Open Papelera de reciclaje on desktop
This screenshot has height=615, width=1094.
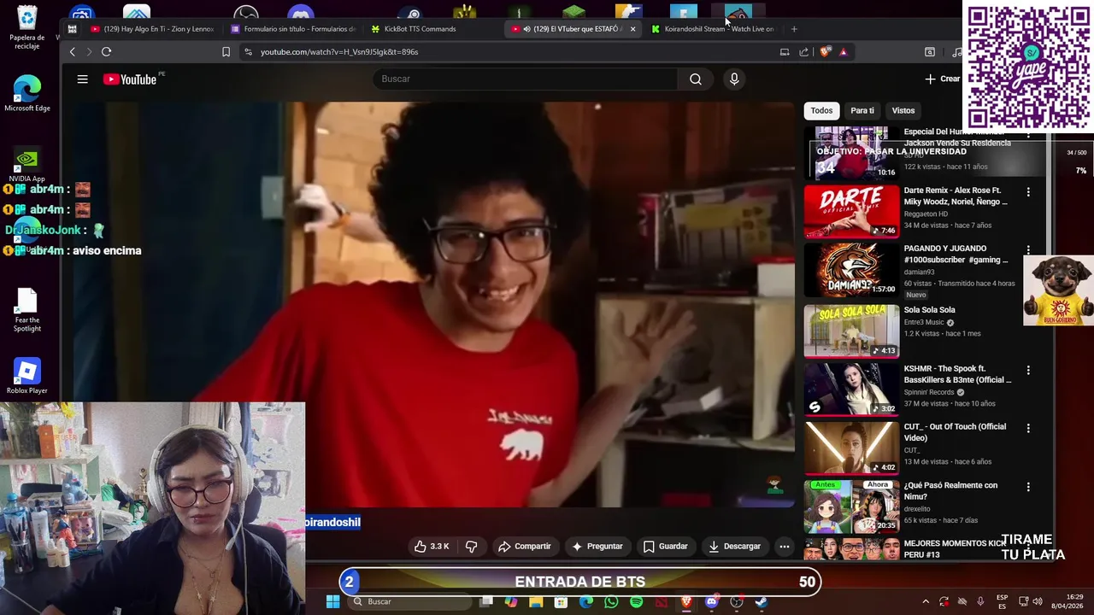[x=27, y=27]
